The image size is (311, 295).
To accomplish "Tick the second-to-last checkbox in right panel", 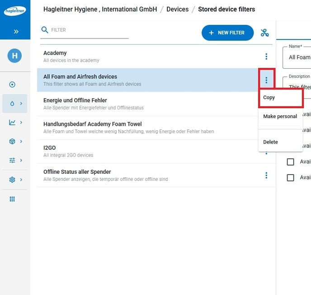I will pyautogui.click(x=291, y=162).
